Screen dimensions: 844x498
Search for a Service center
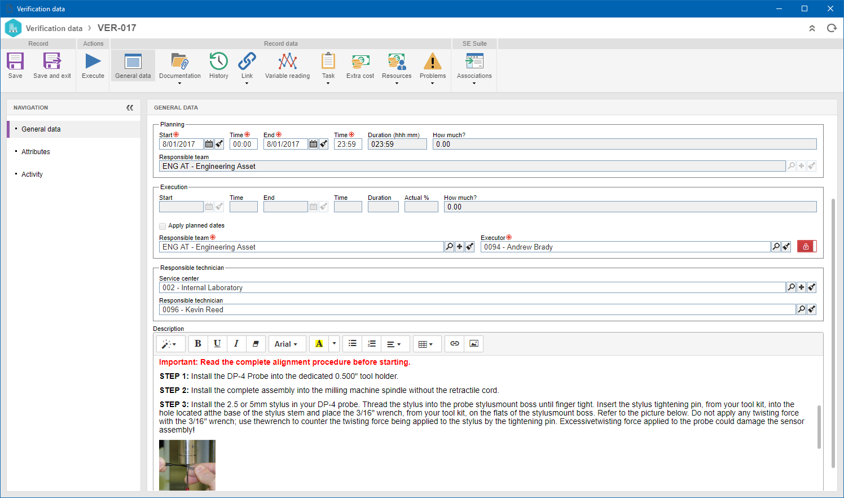click(792, 287)
